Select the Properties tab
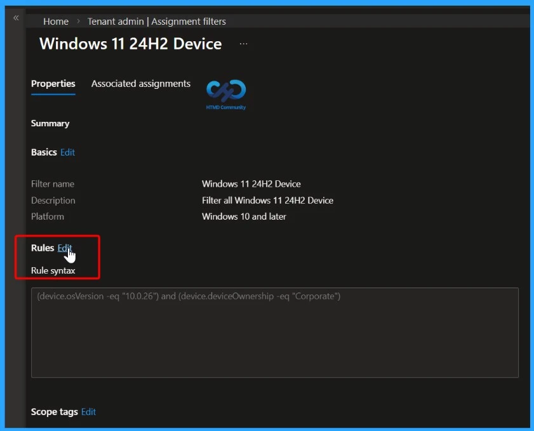The image size is (534, 431). pyautogui.click(x=53, y=83)
